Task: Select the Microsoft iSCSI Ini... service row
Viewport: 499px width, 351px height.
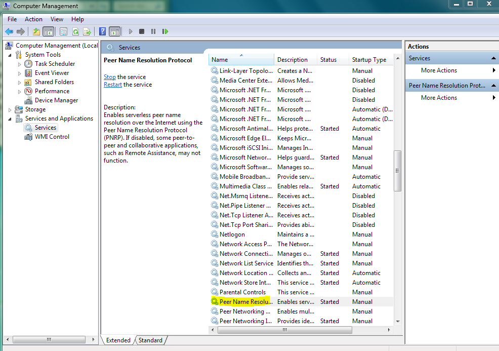Action: [301, 148]
